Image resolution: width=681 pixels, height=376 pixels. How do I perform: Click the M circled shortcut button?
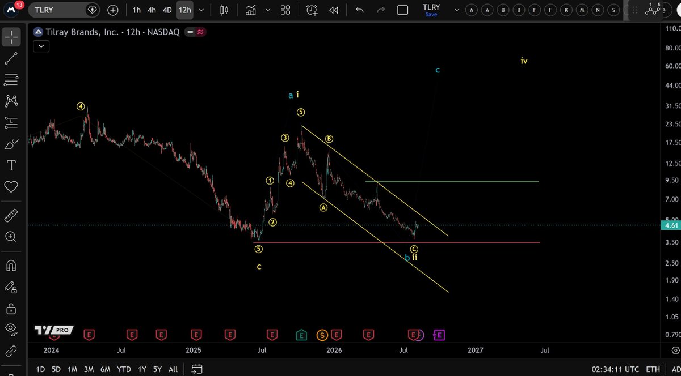[x=582, y=10]
